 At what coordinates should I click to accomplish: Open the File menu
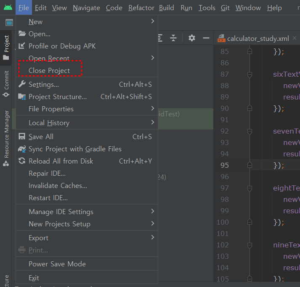click(x=24, y=8)
